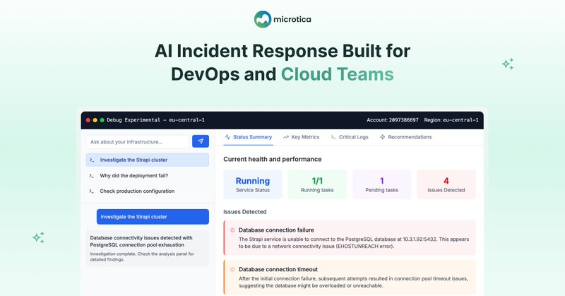Image resolution: width=565 pixels, height=296 pixels.
Task: Click the 1/1 Running tasks card
Action: click(x=317, y=184)
